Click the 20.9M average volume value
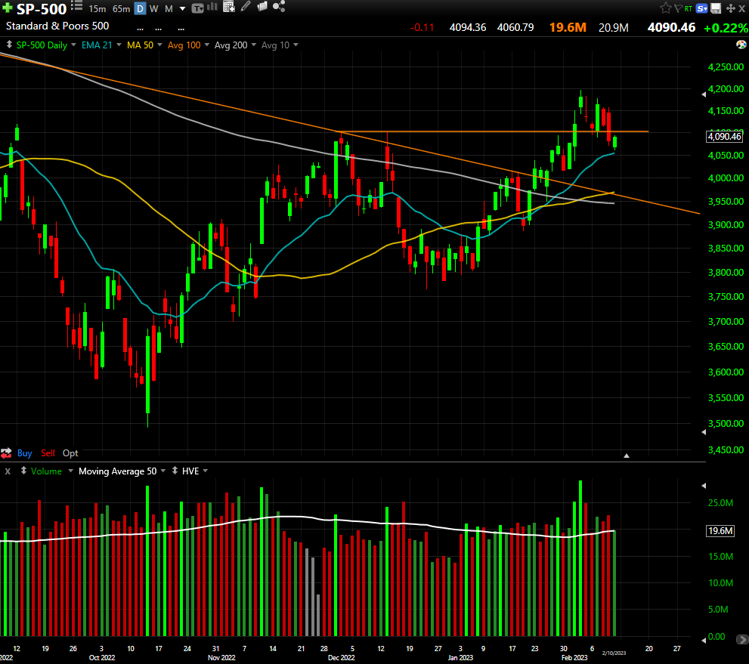Image resolution: width=749 pixels, height=664 pixels. tap(614, 28)
